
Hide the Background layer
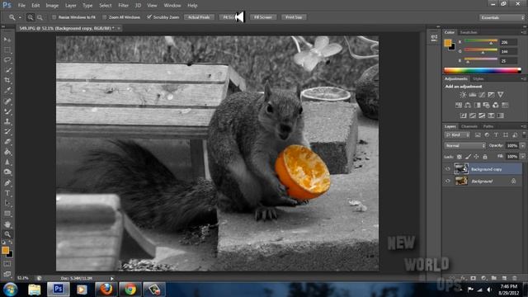(x=448, y=181)
